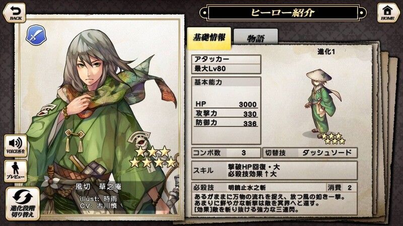Select the アタッカー role label
This screenshot has width=403, height=226.
coord(226,59)
